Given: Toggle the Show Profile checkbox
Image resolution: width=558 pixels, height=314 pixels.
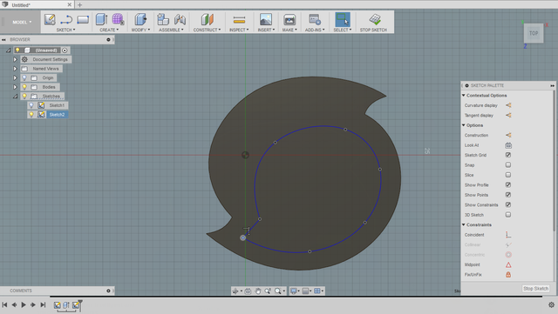Looking at the screenshot, I should (x=508, y=184).
